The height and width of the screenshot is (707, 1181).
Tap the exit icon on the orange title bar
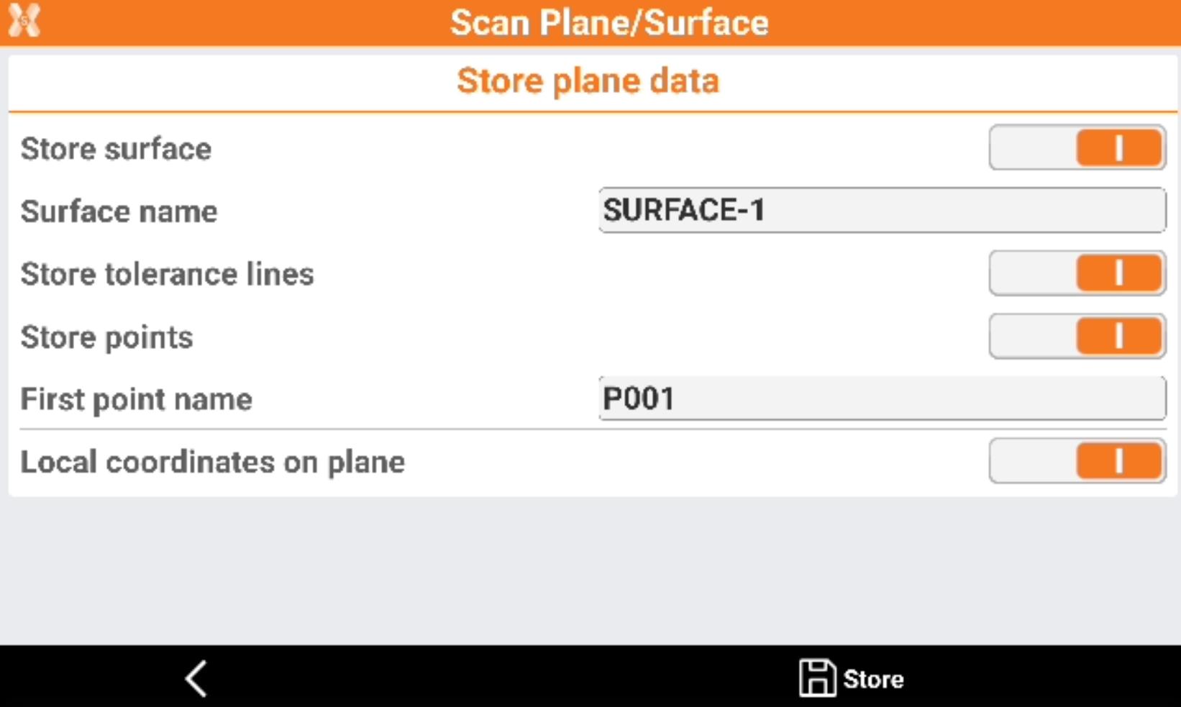point(24,19)
